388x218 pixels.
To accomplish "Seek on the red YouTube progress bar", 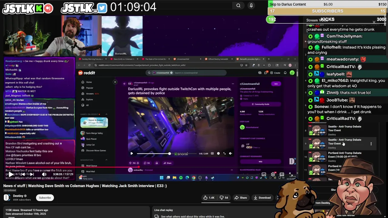I will pyautogui.click(x=151, y=167).
